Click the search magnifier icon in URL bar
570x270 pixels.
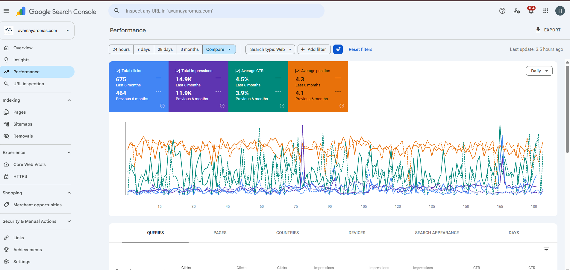[117, 11]
